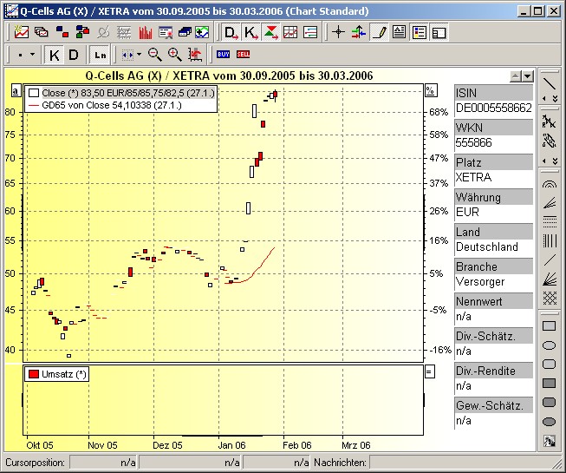The image size is (566, 473).
Task: Click the bottom drawing properties icon
Action: [549, 441]
